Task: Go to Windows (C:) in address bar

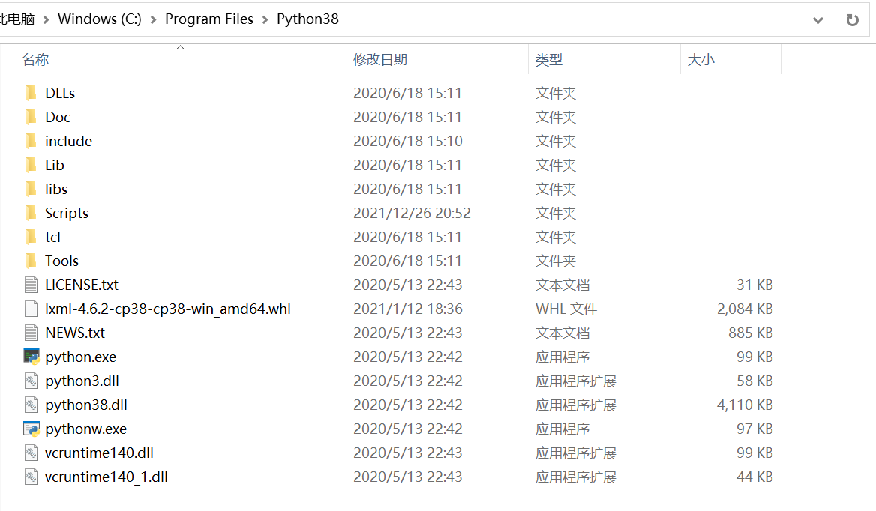Action: click(x=100, y=19)
